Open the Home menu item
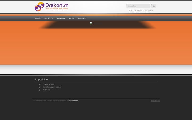Screen dimensions: 192x120 coord(38,18)
